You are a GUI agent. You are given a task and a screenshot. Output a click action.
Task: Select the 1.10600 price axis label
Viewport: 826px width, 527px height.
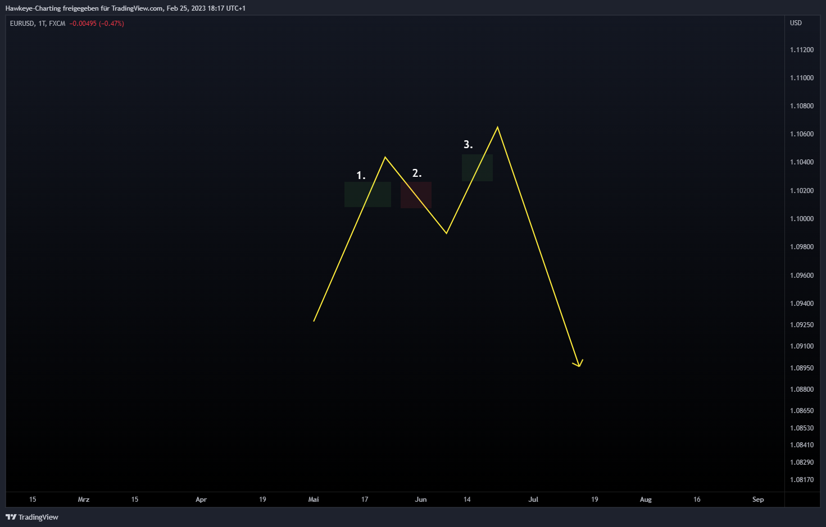[802, 134]
